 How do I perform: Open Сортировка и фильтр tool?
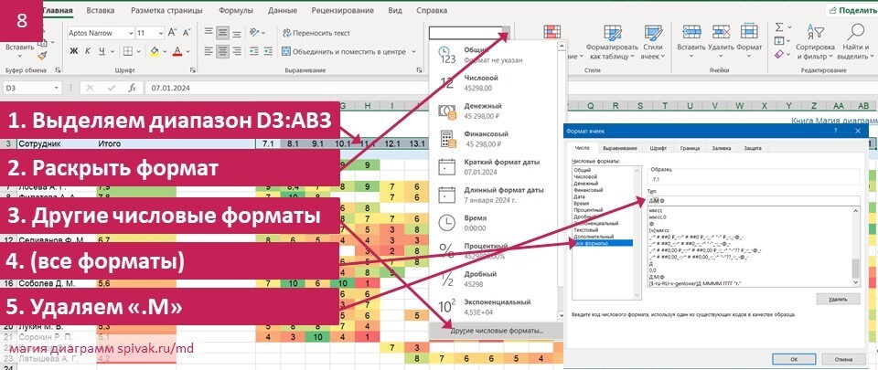(x=815, y=42)
